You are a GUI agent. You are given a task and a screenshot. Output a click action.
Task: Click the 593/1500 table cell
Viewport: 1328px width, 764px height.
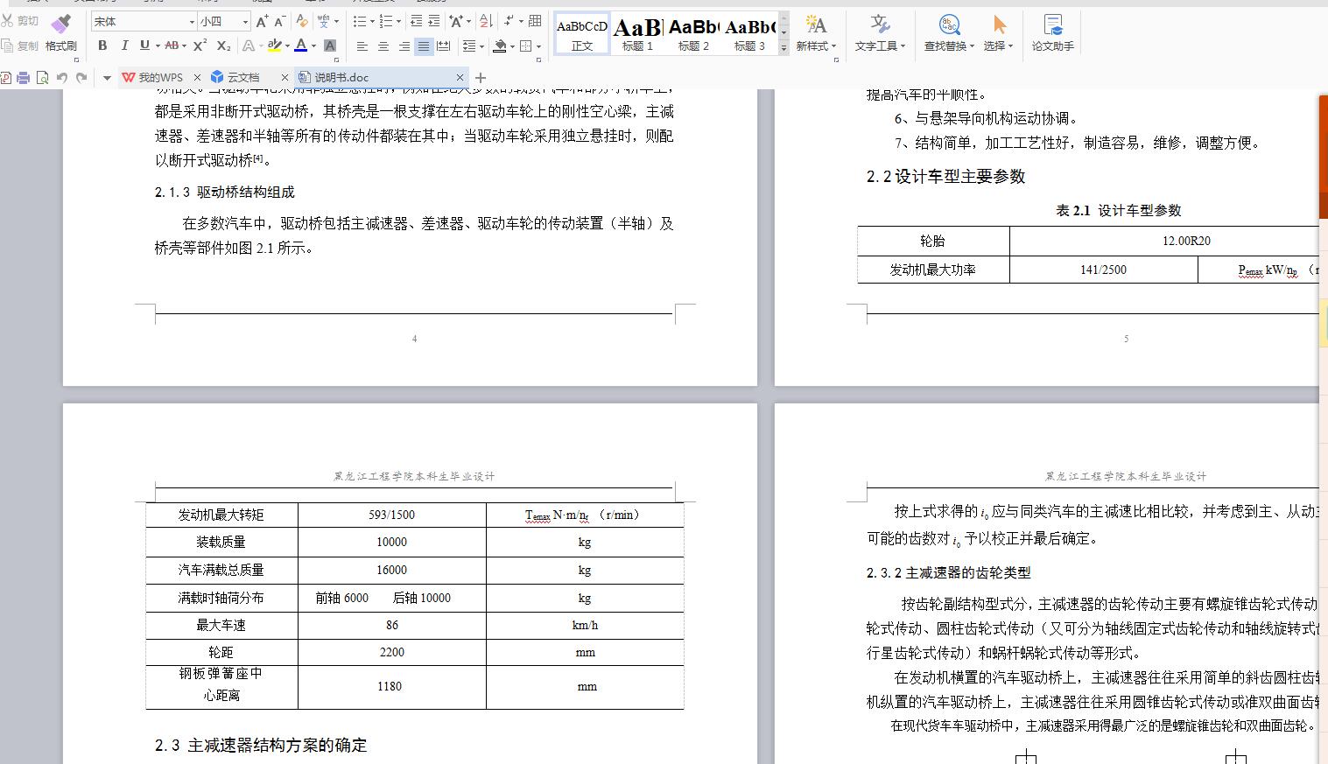(392, 515)
